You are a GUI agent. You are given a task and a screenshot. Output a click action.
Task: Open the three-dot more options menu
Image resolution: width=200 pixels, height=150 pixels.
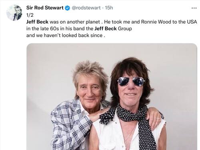coord(194,8)
